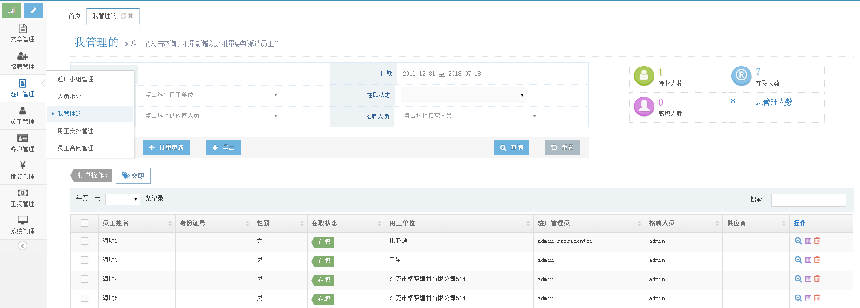
Task: Sort table by 驻厂管理员 column
Action: click(589, 223)
